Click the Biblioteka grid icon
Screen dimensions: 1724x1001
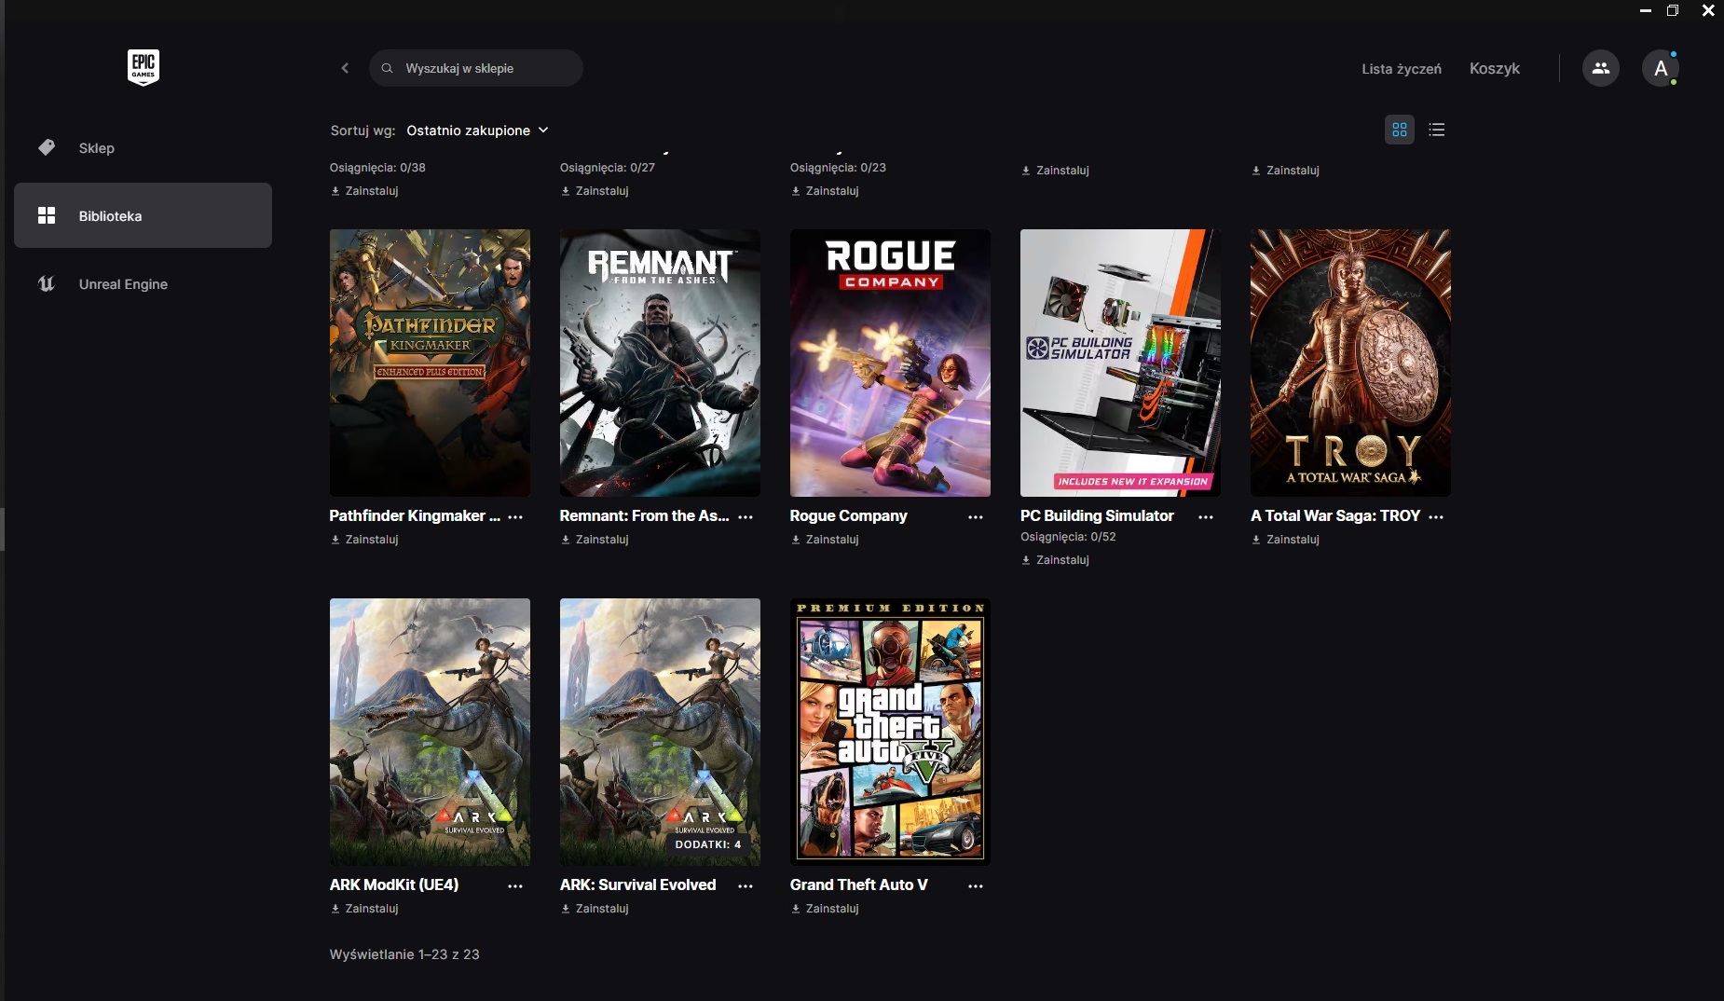(x=47, y=215)
